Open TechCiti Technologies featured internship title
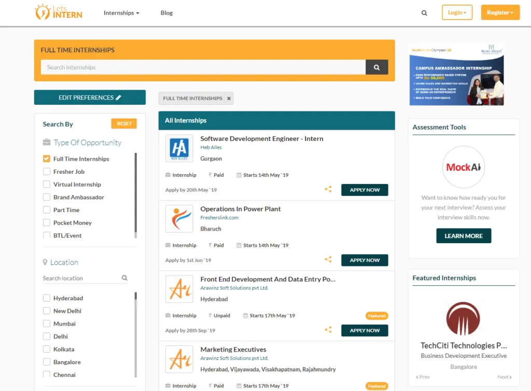The height and width of the screenshot is (391, 531). (463, 346)
